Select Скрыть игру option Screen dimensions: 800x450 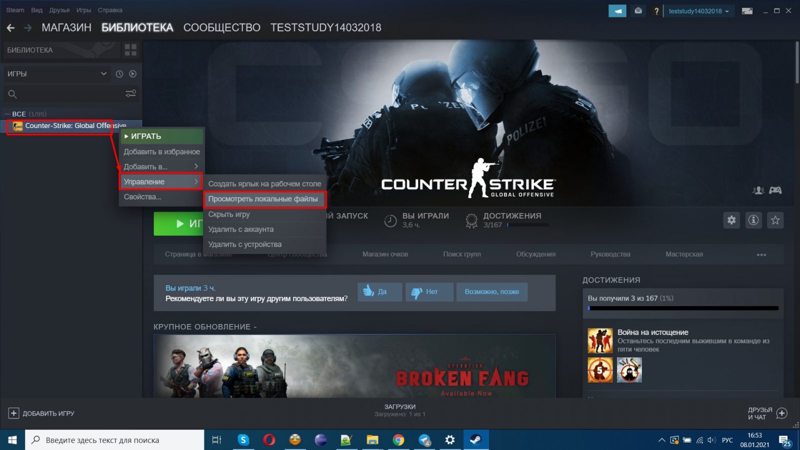click(265, 214)
